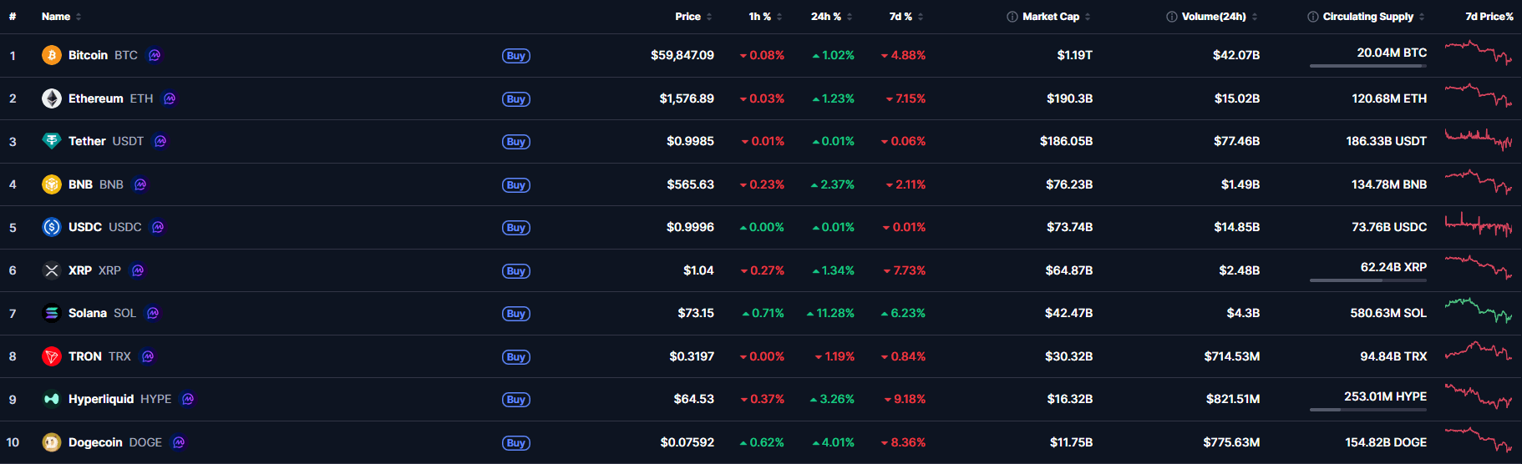This screenshot has width=1522, height=464.
Task: Click the purple badge icon next to TRX
Action: (148, 356)
